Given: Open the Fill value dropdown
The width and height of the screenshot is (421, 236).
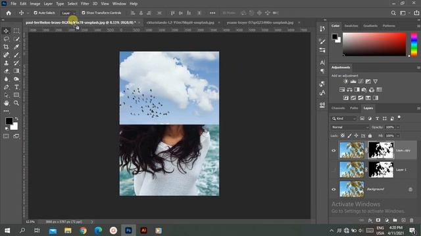Looking at the screenshot, I should point(398,136).
